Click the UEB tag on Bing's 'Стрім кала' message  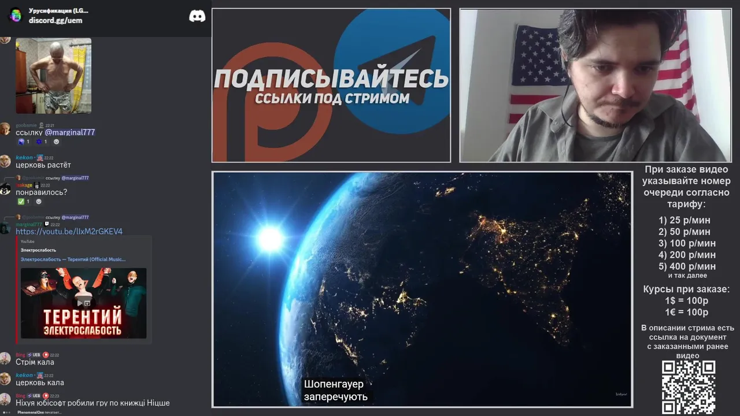coord(33,355)
